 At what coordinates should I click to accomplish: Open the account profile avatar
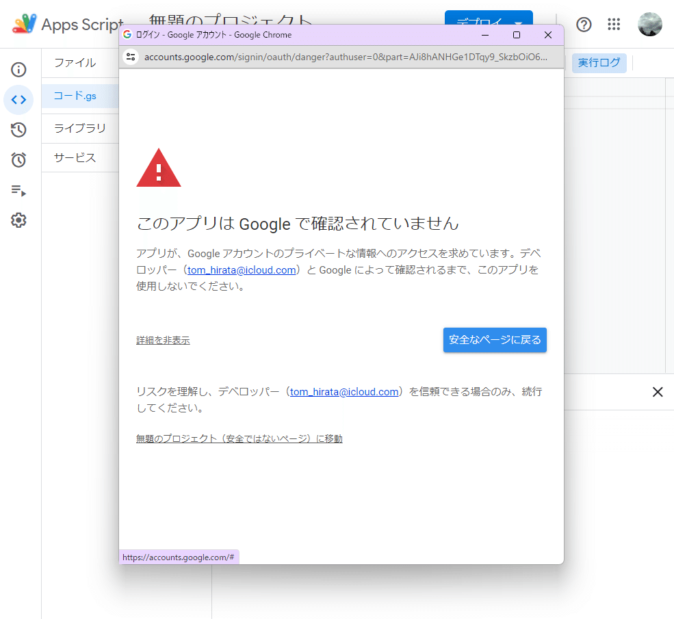pyautogui.click(x=649, y=24)
